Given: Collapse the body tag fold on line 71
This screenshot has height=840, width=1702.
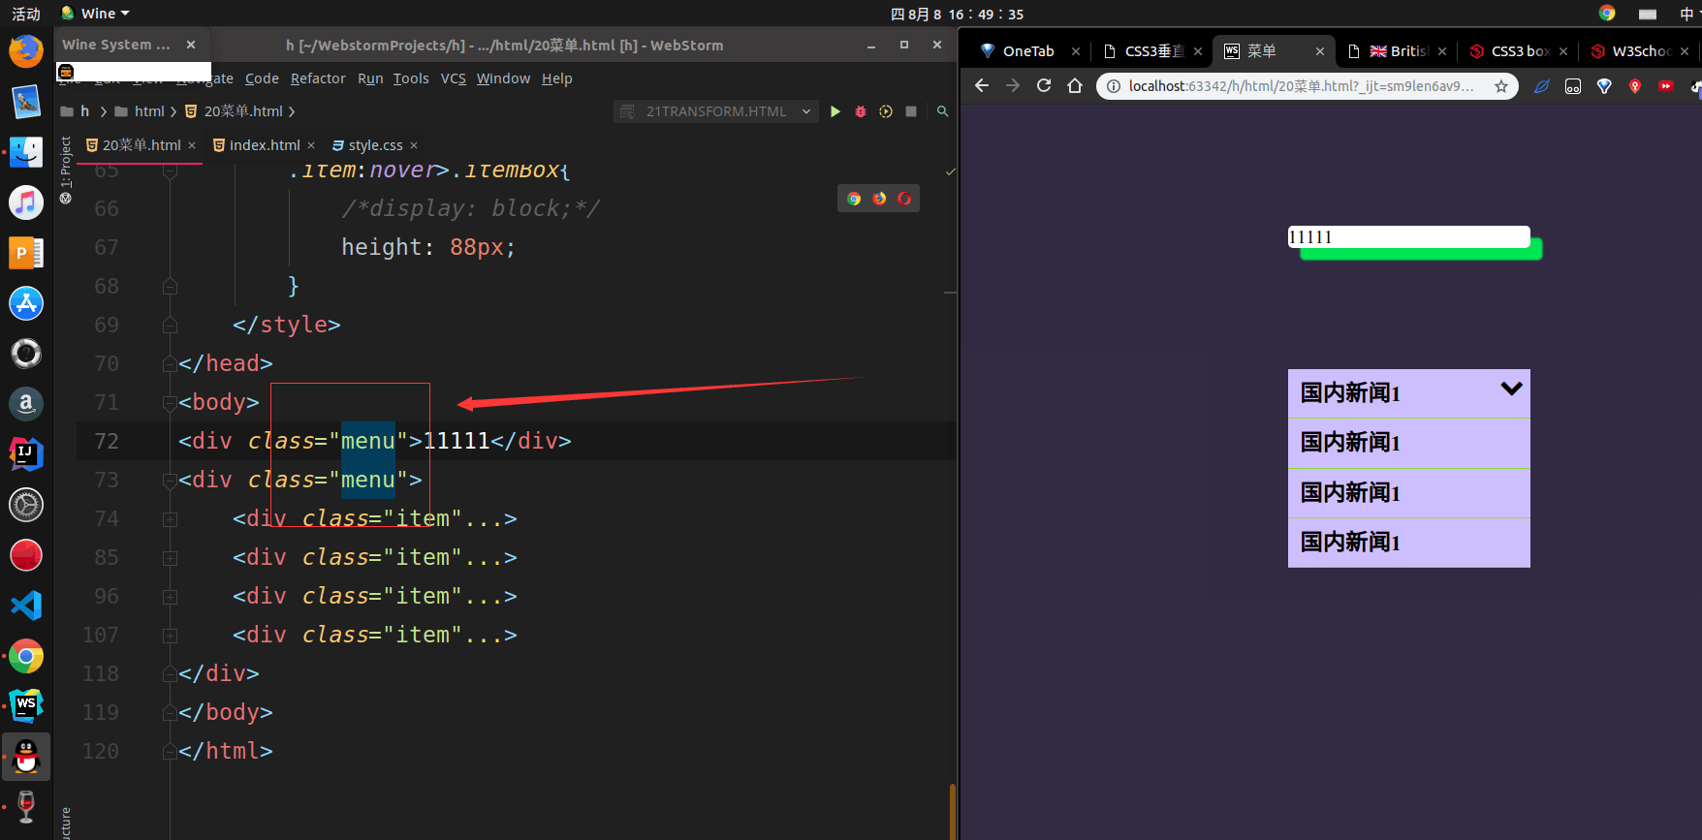Looking at the screenshot, I should pos(171,403).
